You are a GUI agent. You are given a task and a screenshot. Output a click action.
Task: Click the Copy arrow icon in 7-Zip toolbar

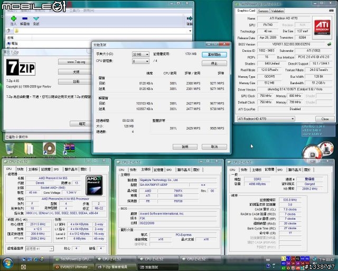[190, 19]
